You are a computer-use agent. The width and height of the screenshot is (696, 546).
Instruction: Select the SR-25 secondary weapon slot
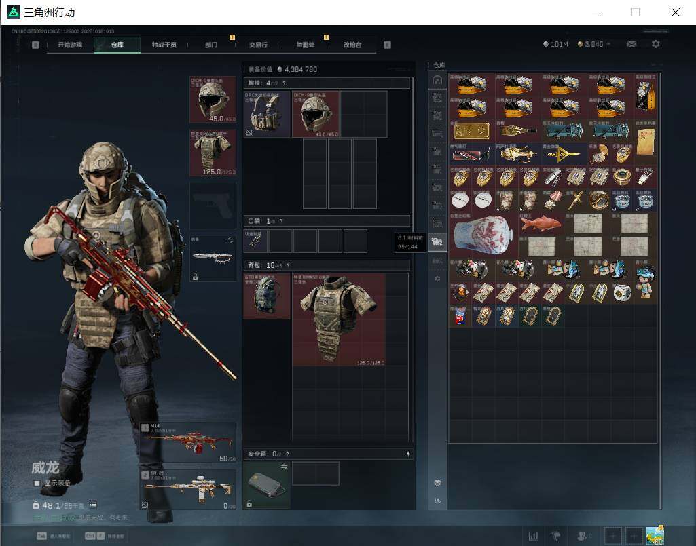coord(187,489)
